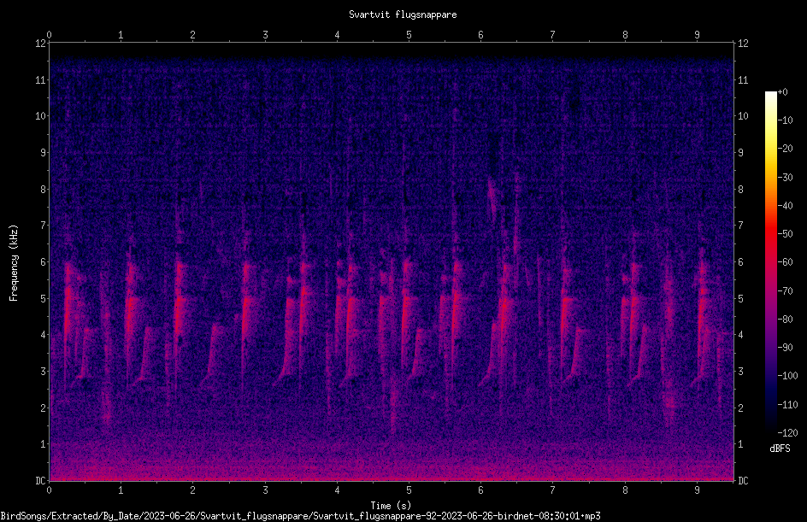The height and width of the screenshot is (522, 807).
Task: Click the '-100' color scale label
Action: [x=787, y=376]
